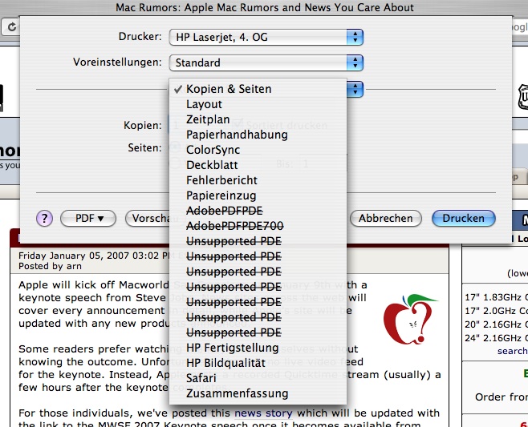The image size is (528, 427).
Task: Click the 20" 2.16GHz sidebar entry
Action: [496, 324]
